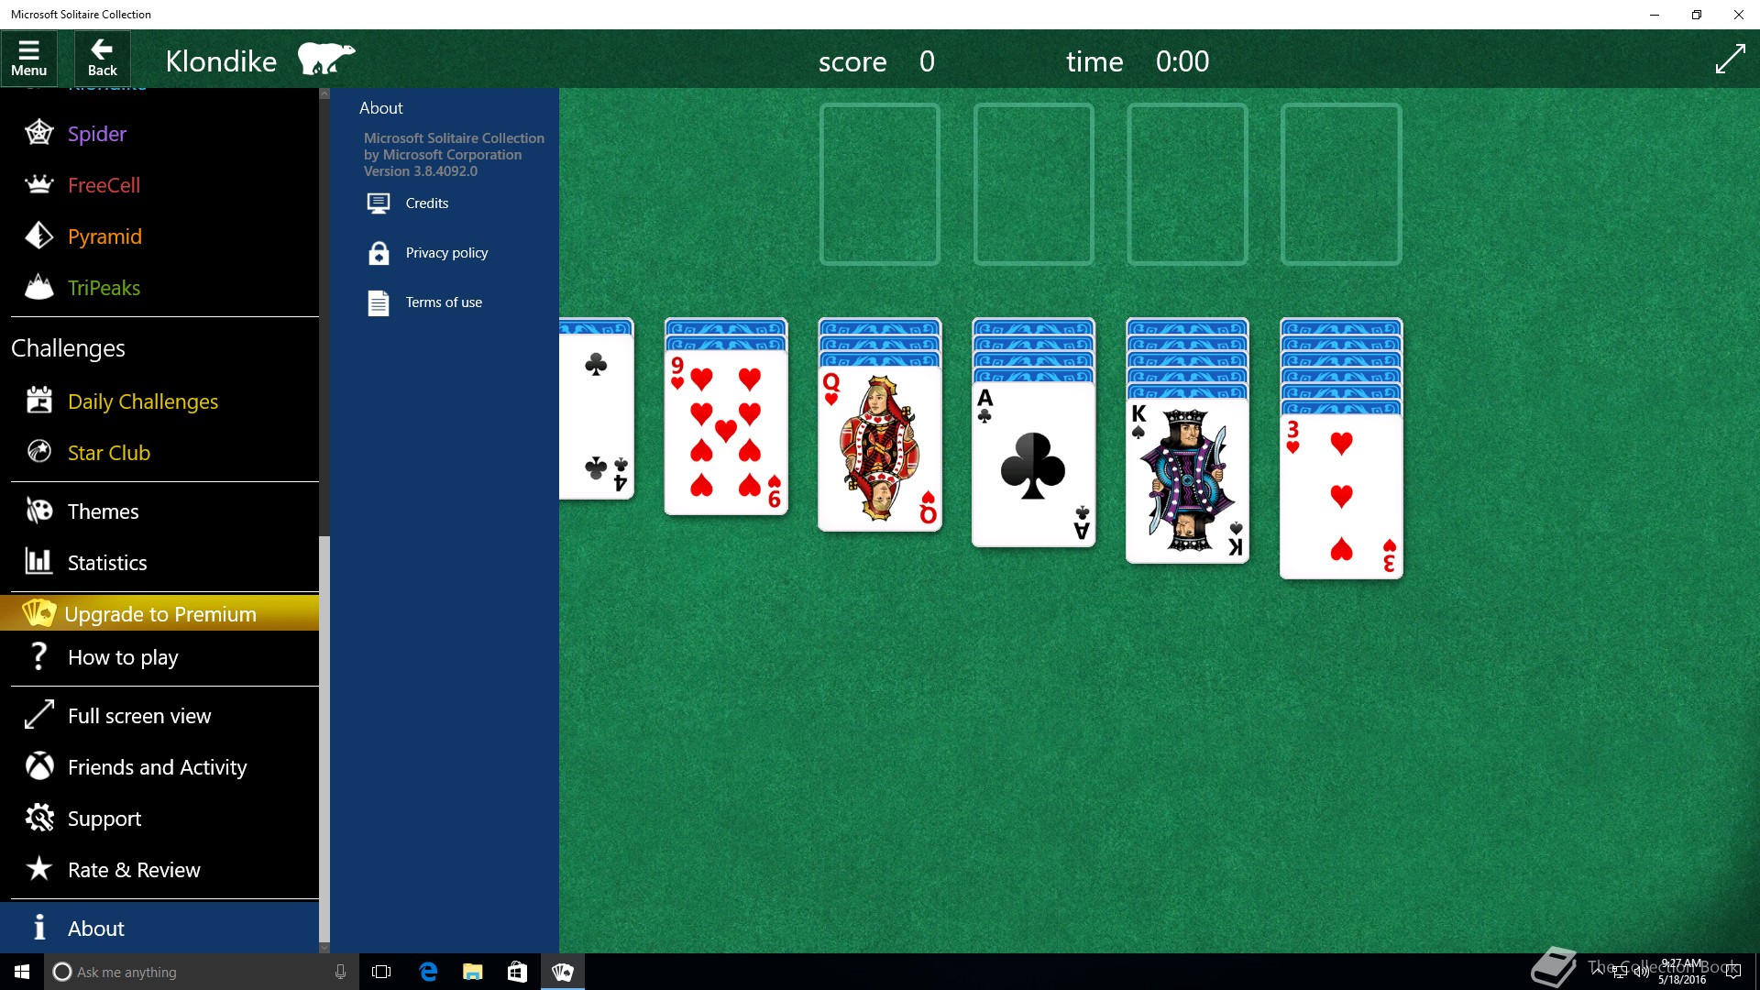Open the Star Club
Screen dimensions: 1760x990
coord(108,453)
